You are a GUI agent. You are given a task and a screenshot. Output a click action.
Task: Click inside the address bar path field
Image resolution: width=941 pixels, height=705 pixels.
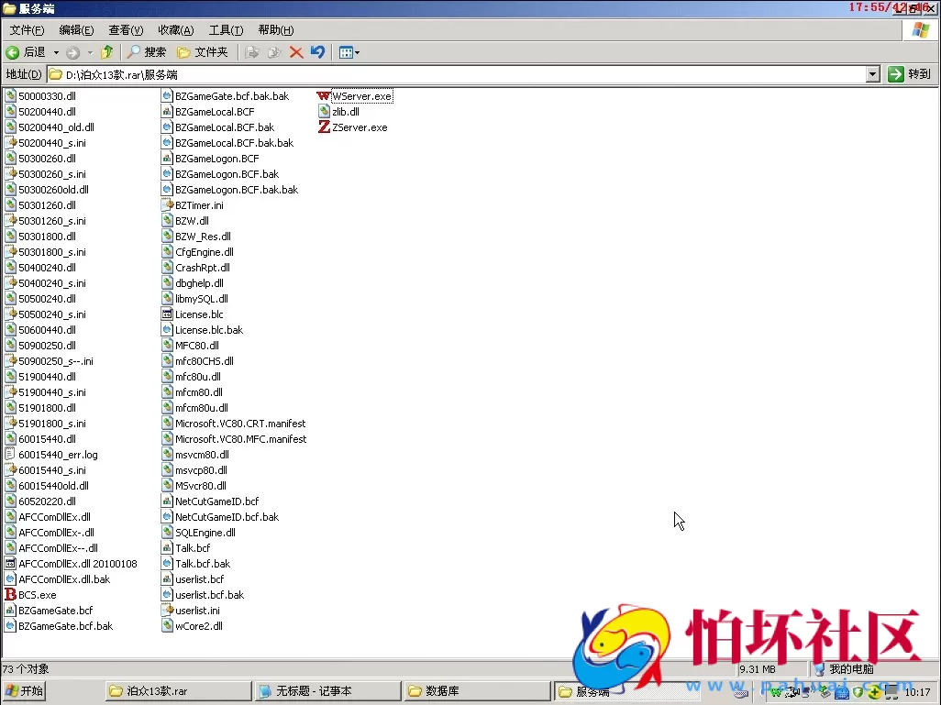tap(459, 74)
